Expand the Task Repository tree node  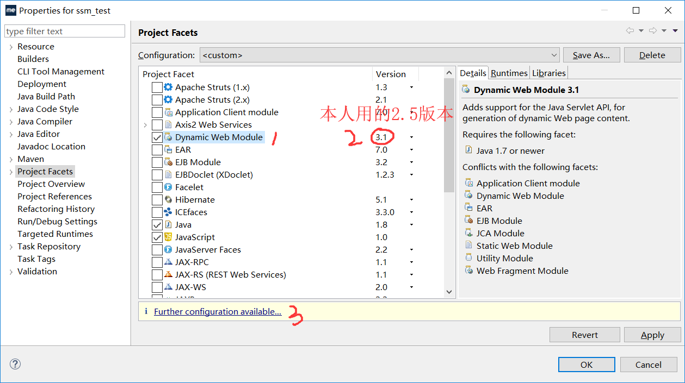pos(11,247)
